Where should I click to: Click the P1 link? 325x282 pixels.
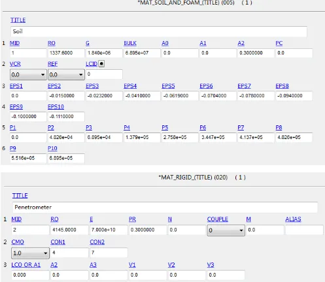[x=13, y=128]
